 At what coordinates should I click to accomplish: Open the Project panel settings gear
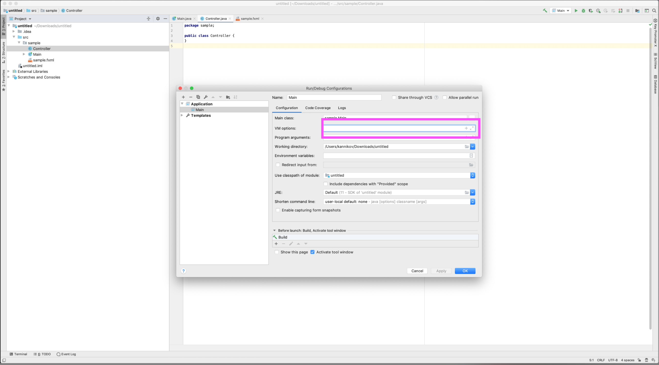158,19
